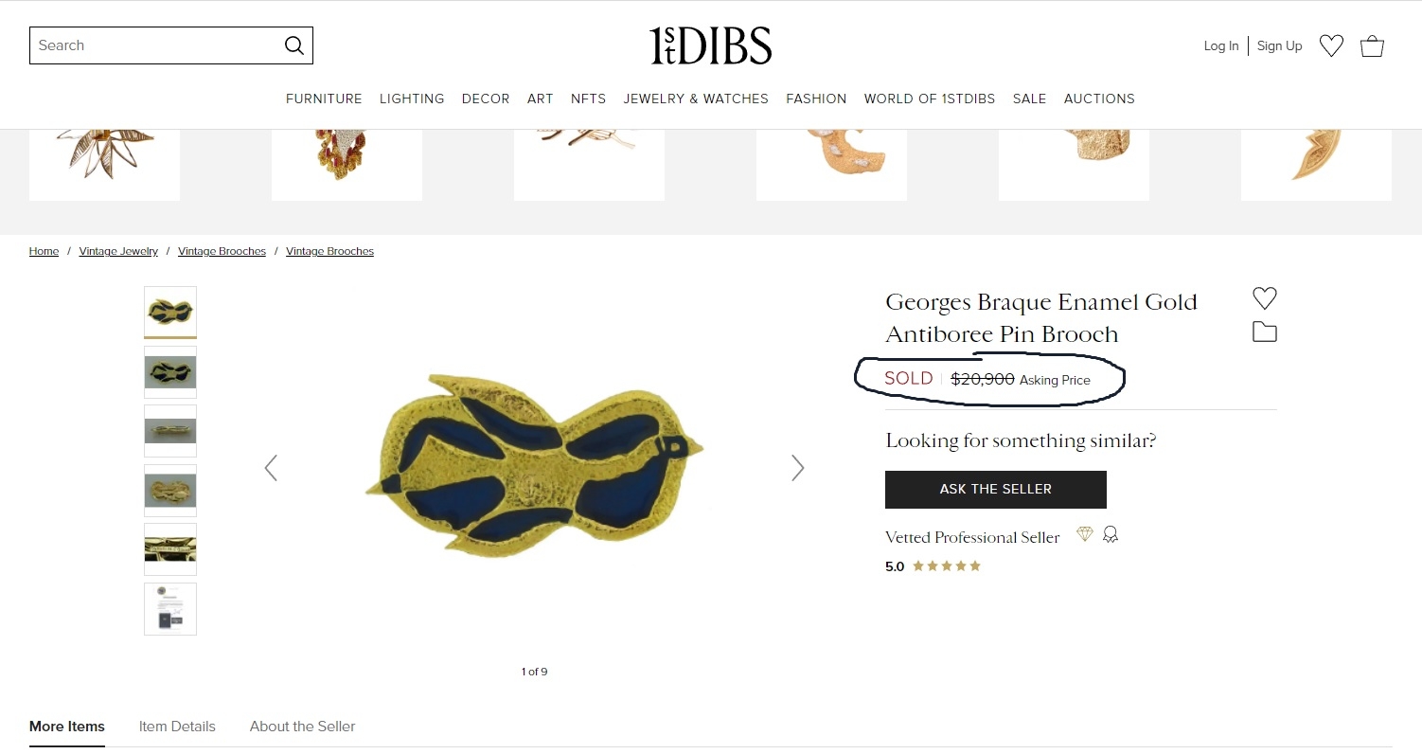Switch to About the Seller tab
This screenshot has width=1422, height=754.
tap(302, 727)
